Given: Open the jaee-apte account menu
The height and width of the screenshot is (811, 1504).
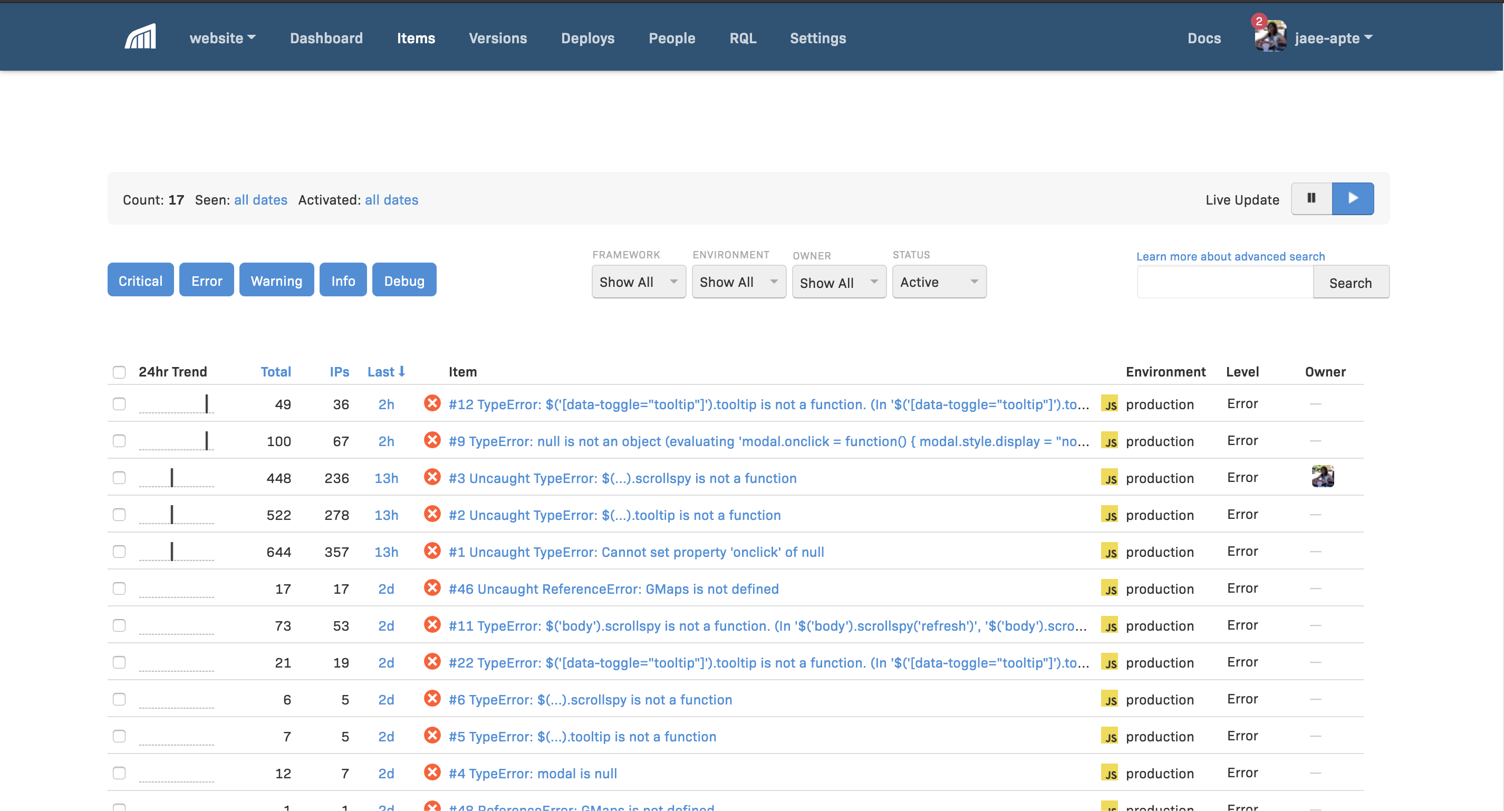Looking at the screenshot, I should point(1333,38).
